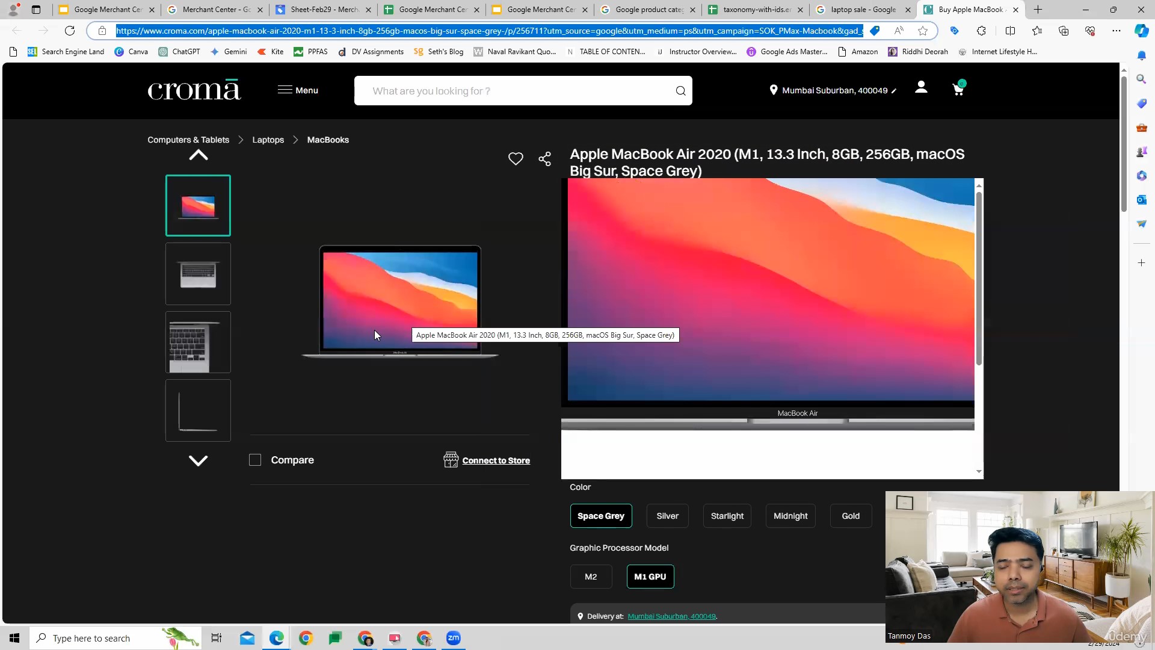
Task: Open the Copilot icon in the browser corner
Action: pos(1141,31)
